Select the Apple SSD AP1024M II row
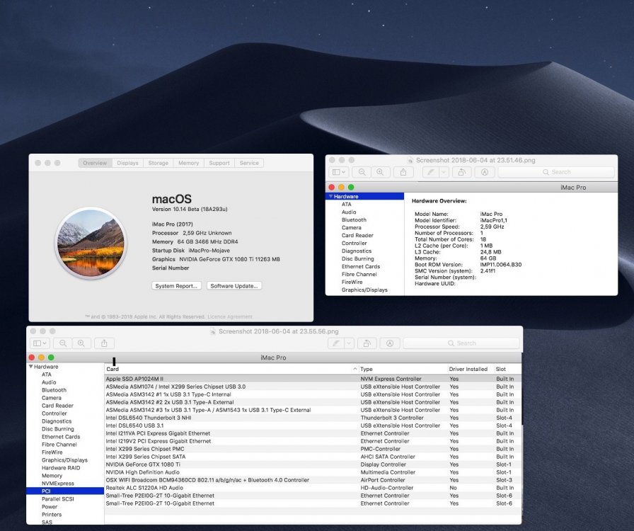The height and width of the screenshot is (531, 634). click(x=313, y=379)
